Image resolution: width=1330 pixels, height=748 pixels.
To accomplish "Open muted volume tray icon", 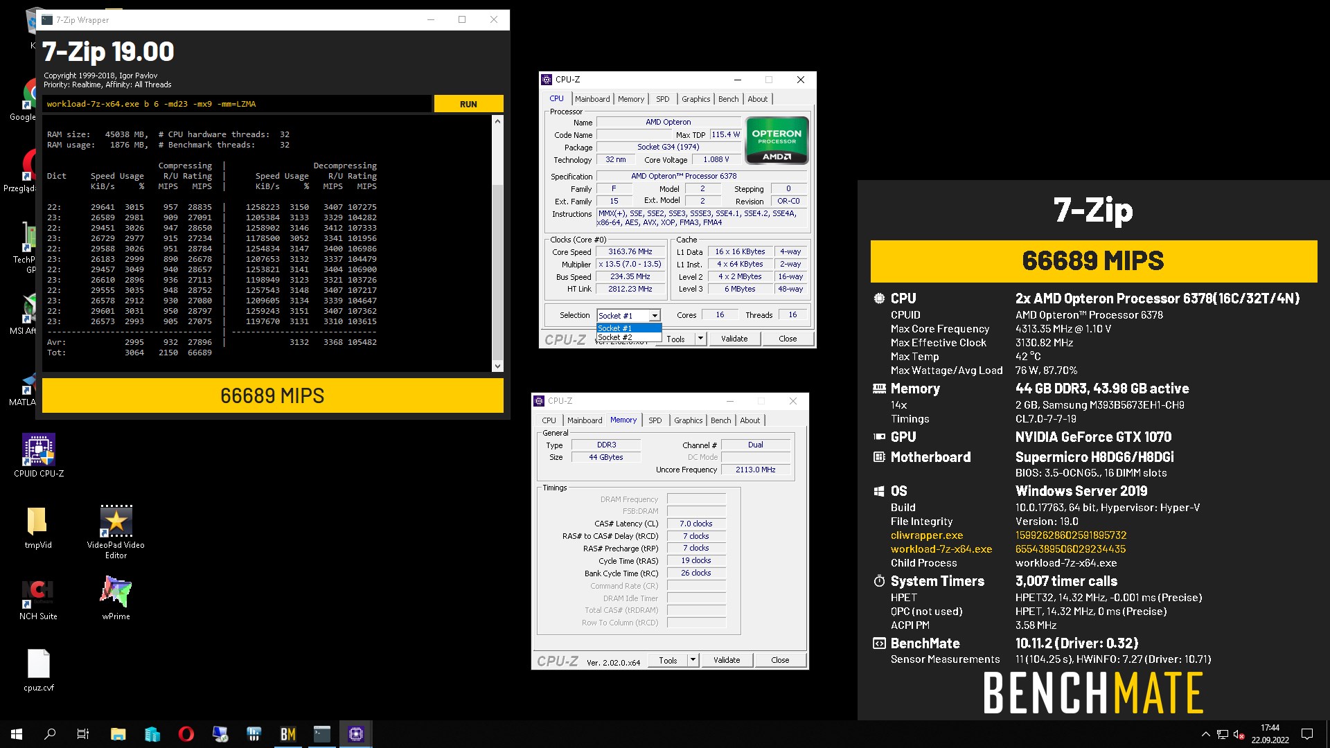I will pos(1239,734).
